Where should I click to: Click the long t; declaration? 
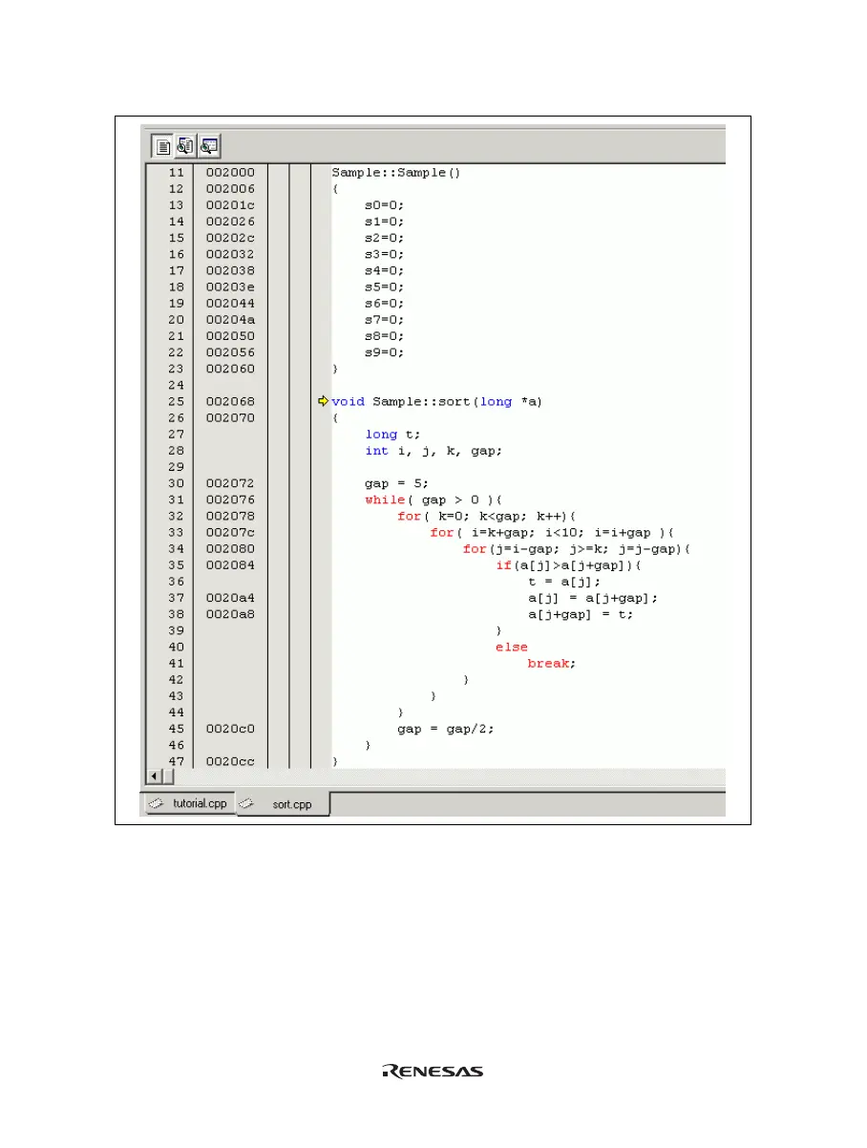394,435
